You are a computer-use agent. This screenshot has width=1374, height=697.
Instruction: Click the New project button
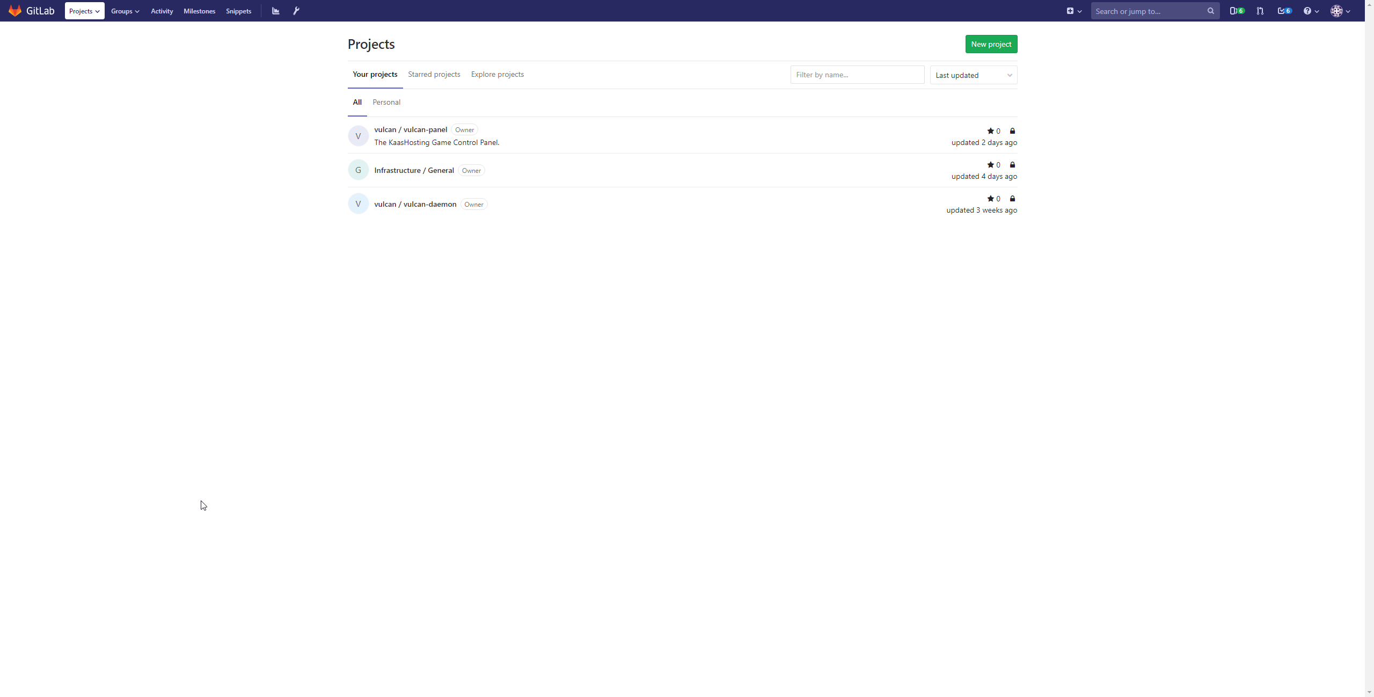(x=991, y=44)
